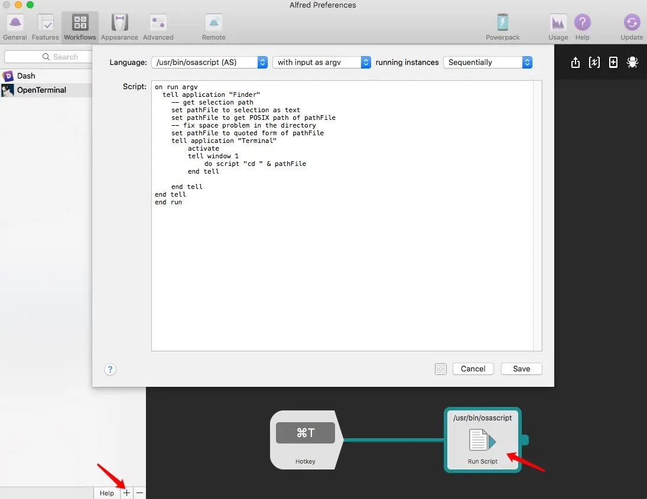Click the script editor vertical scrollbar
Image resolution: width=647 pixels, height=499 pixels.
click(x=537, y=216)
